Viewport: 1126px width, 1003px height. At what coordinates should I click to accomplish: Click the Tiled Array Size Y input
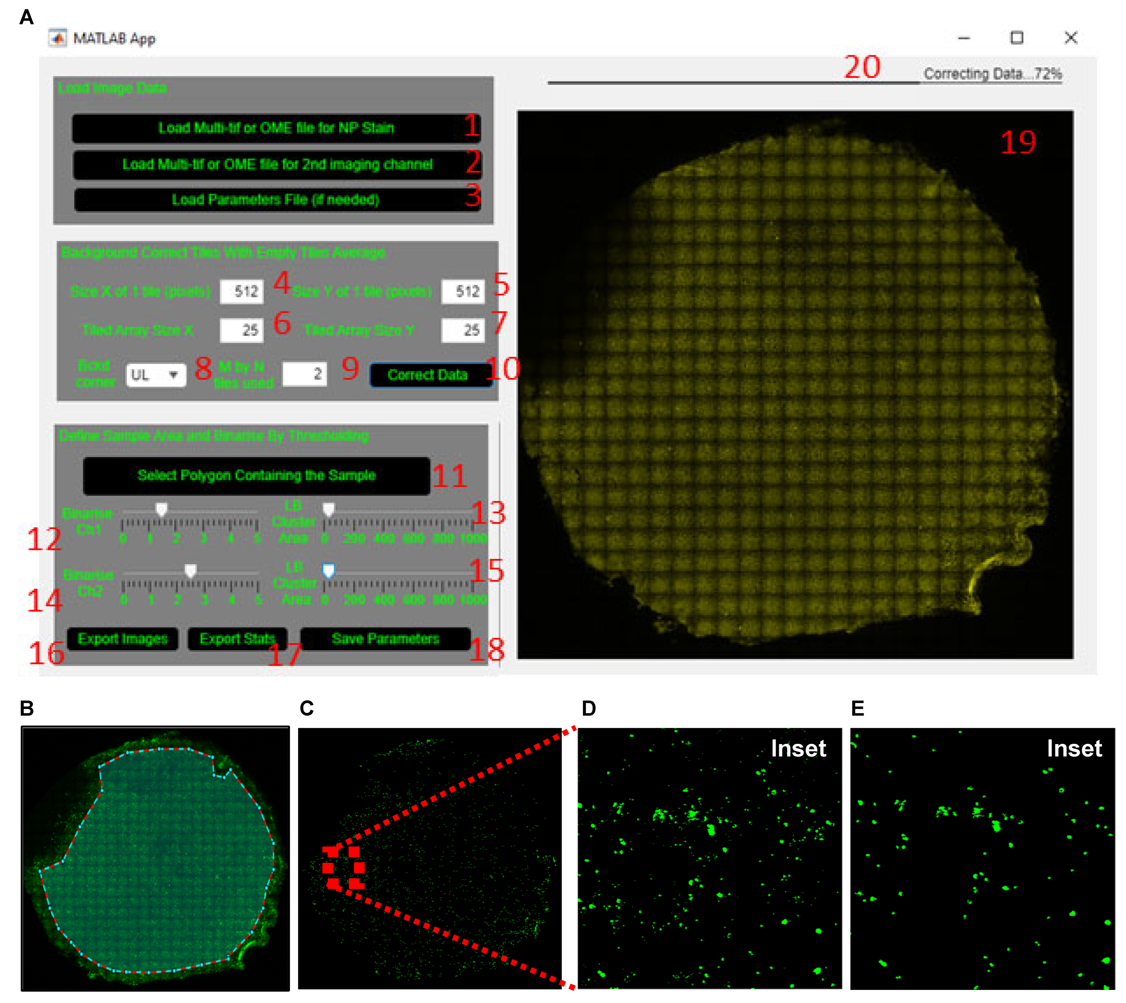tap(463, 330)
